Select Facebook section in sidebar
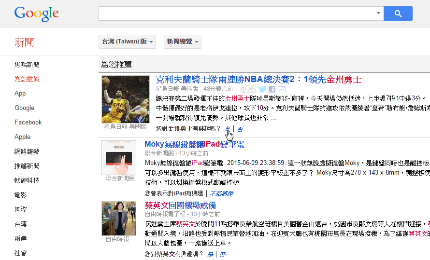430x260 pixels. pos(28,123)
